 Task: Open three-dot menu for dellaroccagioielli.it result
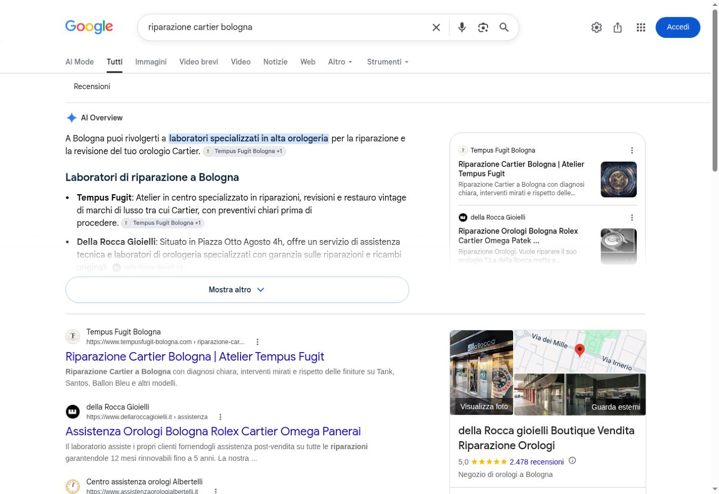[220, 417]
